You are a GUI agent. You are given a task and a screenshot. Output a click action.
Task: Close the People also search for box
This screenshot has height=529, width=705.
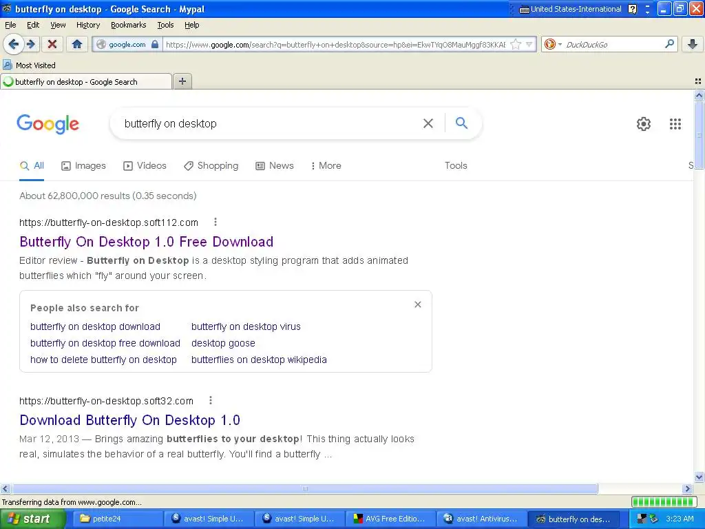pos(418,304)
